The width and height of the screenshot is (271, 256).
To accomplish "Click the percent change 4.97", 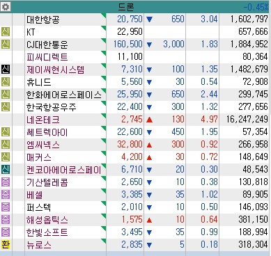I will click(209, 119).
